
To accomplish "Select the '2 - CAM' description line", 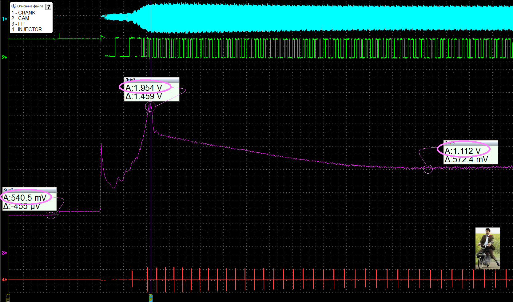I will [x=20, y=18].
